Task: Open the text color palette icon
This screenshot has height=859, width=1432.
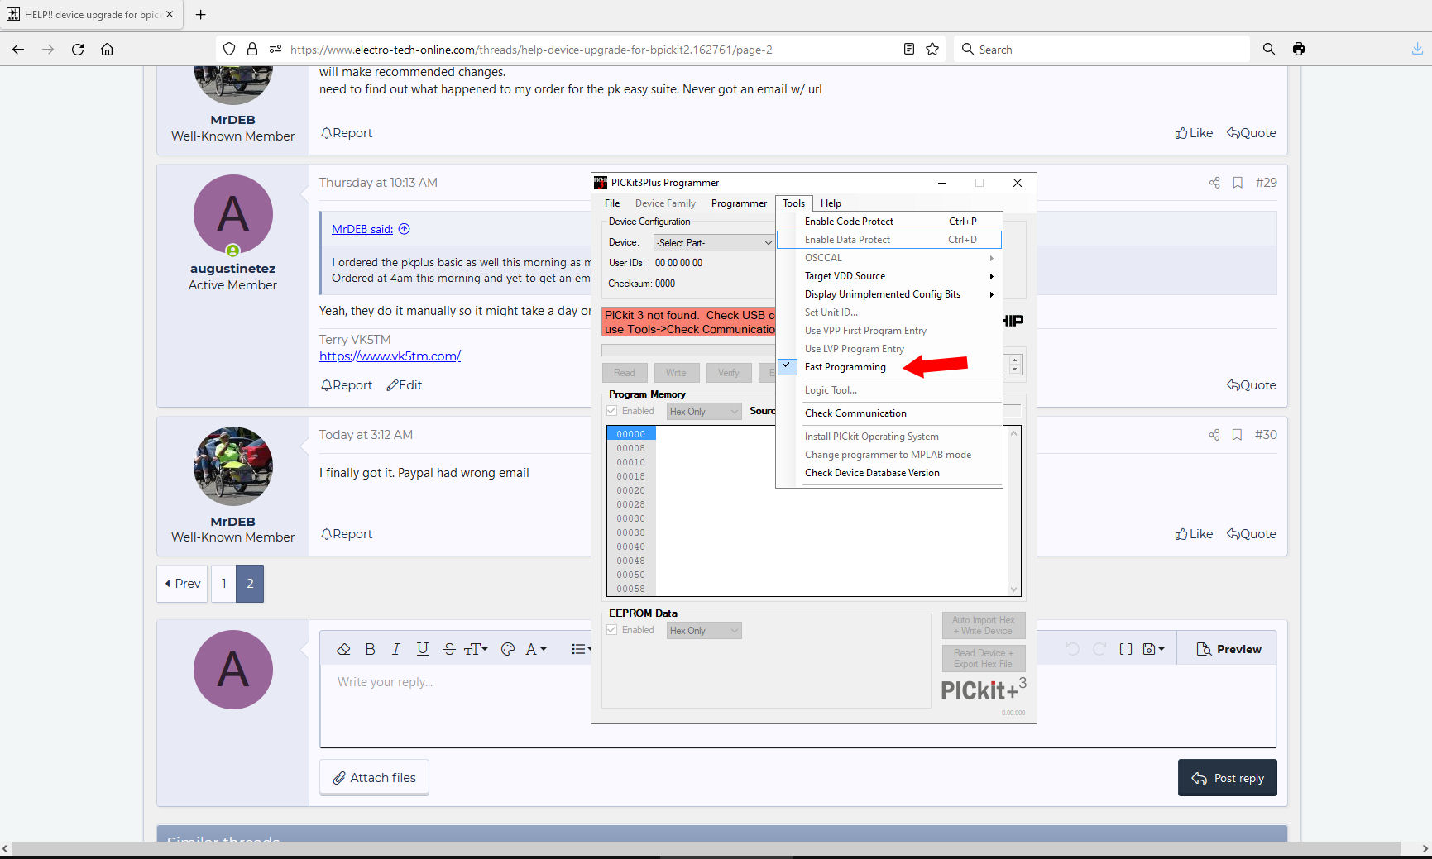Action: pos(508,649)
